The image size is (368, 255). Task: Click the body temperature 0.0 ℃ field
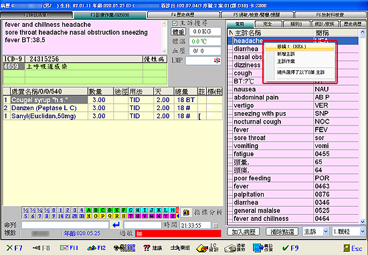pos(205,41)
